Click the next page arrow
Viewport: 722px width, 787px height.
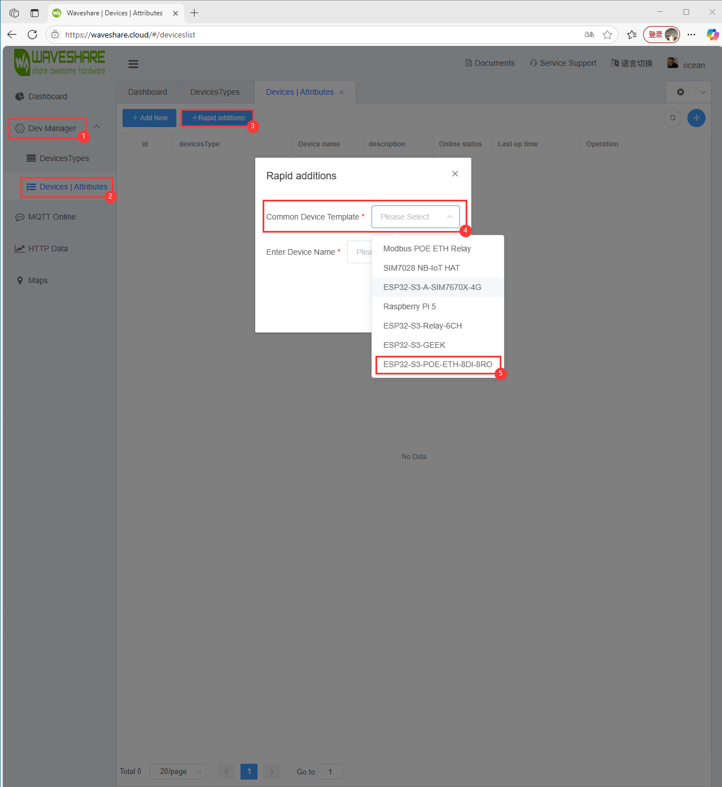coord(272,772)
